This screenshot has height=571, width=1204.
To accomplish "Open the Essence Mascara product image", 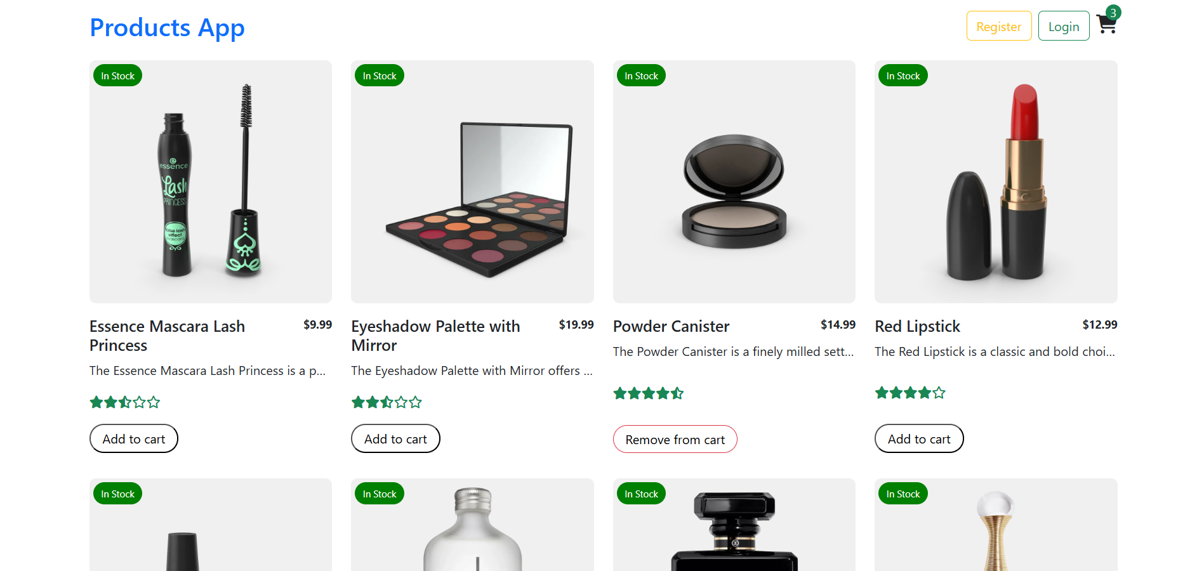I will coord(211,181).
